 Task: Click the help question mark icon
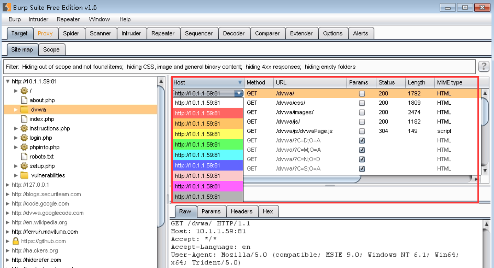pyautogui.click(x=483, y=66)
